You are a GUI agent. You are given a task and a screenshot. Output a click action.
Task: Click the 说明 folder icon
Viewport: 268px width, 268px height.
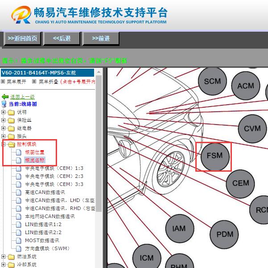[x=11, y=112]
